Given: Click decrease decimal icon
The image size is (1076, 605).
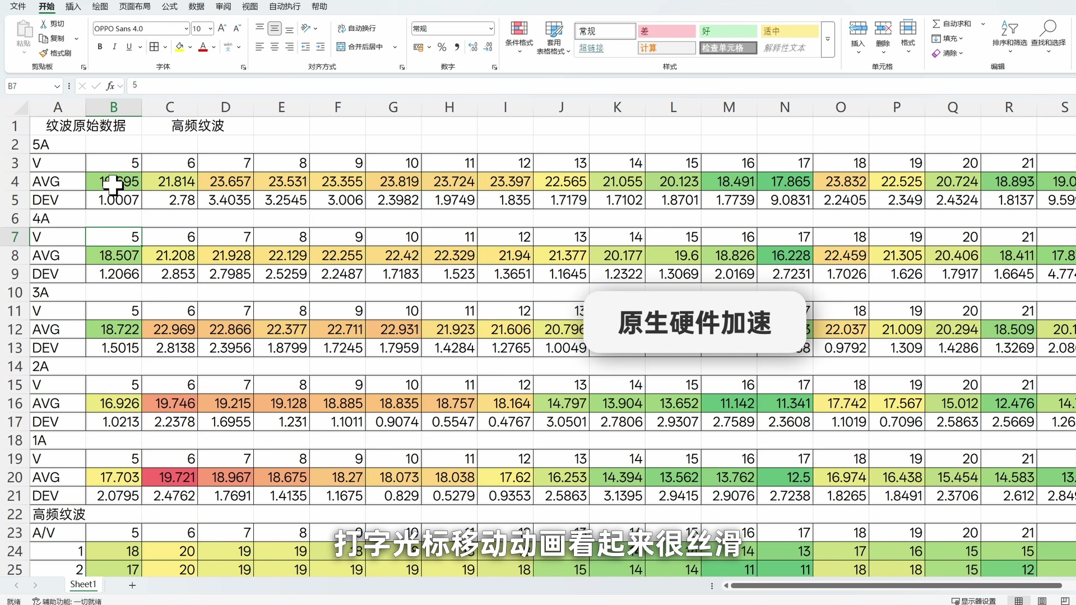Looking at the screenshot, I should coord(488,47).
